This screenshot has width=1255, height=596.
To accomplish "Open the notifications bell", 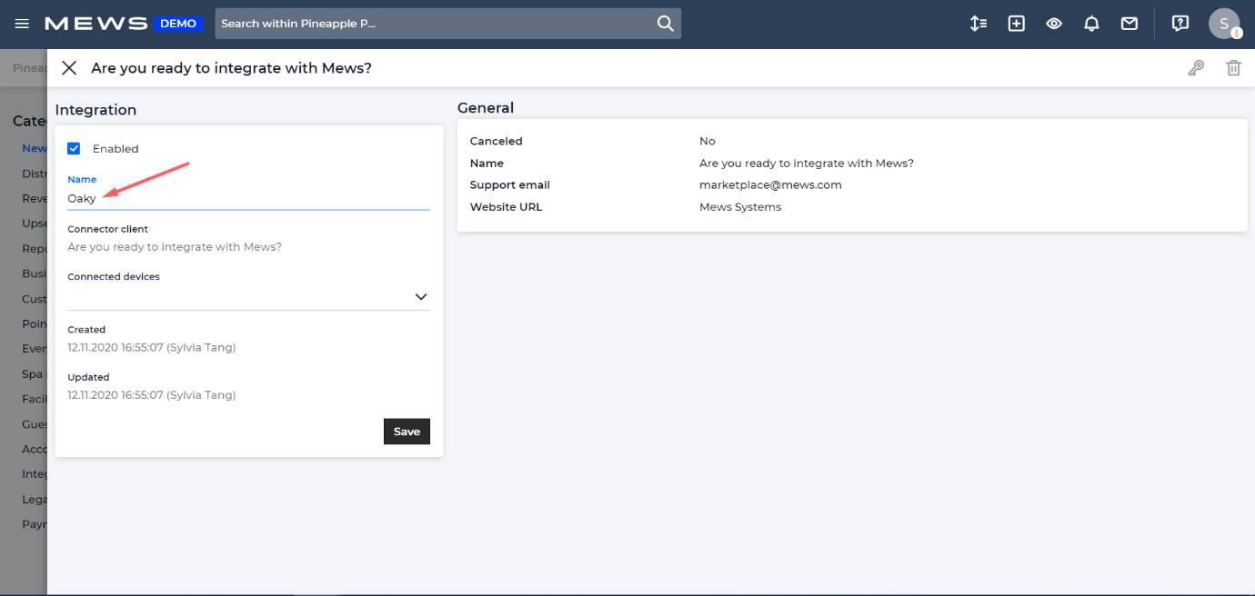I will 1092,24.
